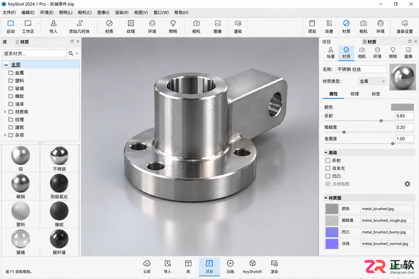The height and width of the screenshot is (279, 419).
Task: Enable the 自发光 emission checkbox
Action: pyautogui.click(x=328, y=168)
